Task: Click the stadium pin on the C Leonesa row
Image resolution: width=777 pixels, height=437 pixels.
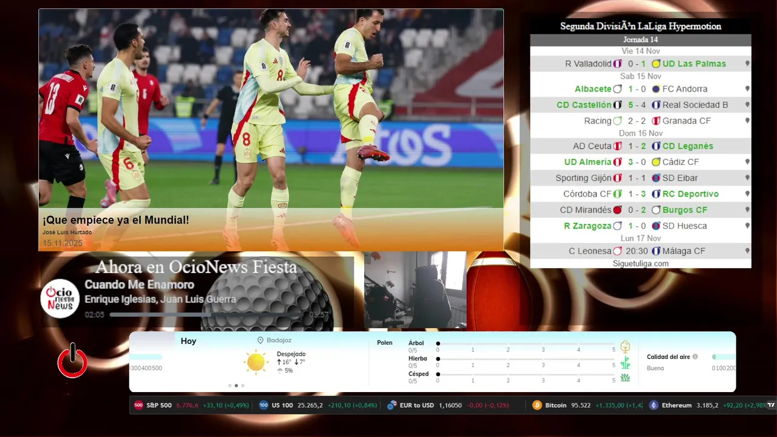Action: pyautogui.click(x=747, y=251)
